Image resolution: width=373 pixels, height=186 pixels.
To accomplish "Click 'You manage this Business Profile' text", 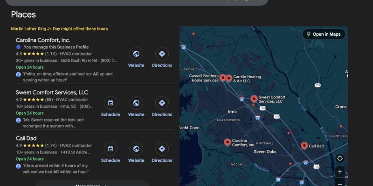I will [56, 47].
